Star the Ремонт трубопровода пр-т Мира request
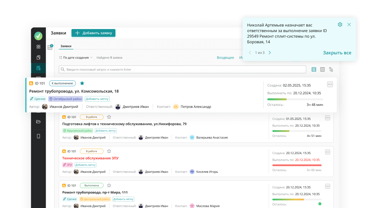 109,185
